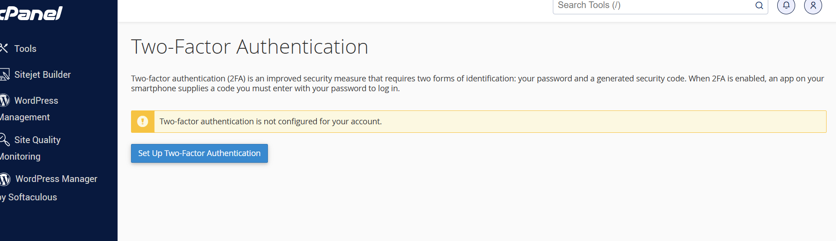Click the Site Quality Monitoring magnifier icon
This screenshot has height=241, width=836.
tap(4, 140)
